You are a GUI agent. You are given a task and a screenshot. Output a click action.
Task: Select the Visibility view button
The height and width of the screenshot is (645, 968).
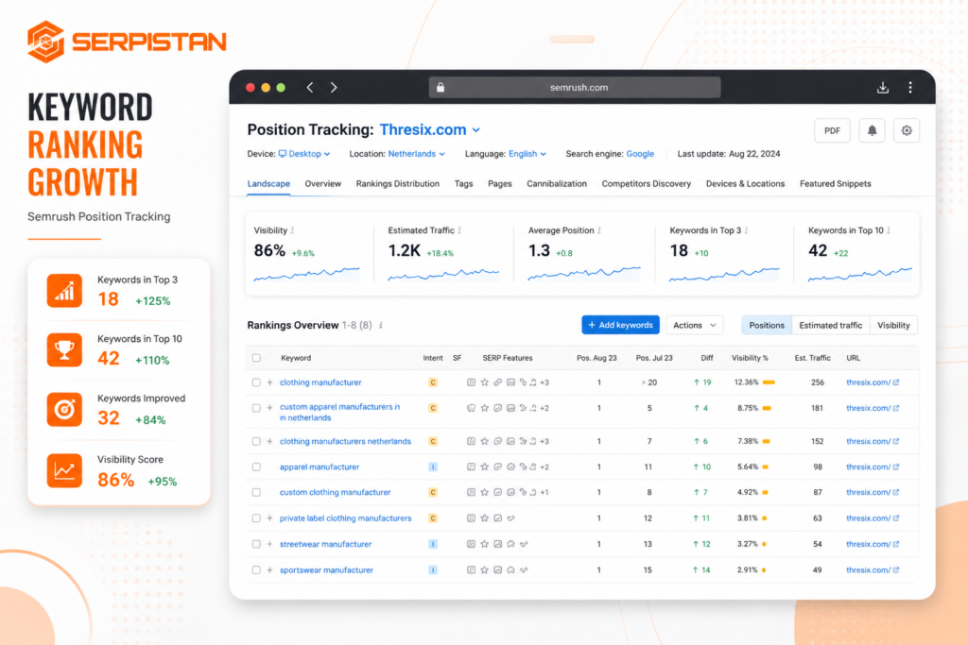pyautogui.click(x=893, y=325)
